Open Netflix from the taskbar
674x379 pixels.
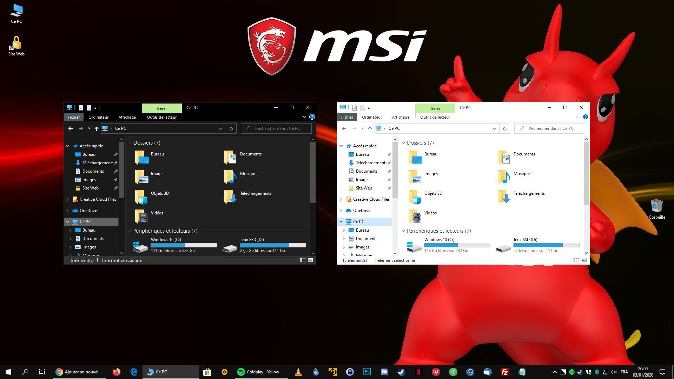[418, 372]
